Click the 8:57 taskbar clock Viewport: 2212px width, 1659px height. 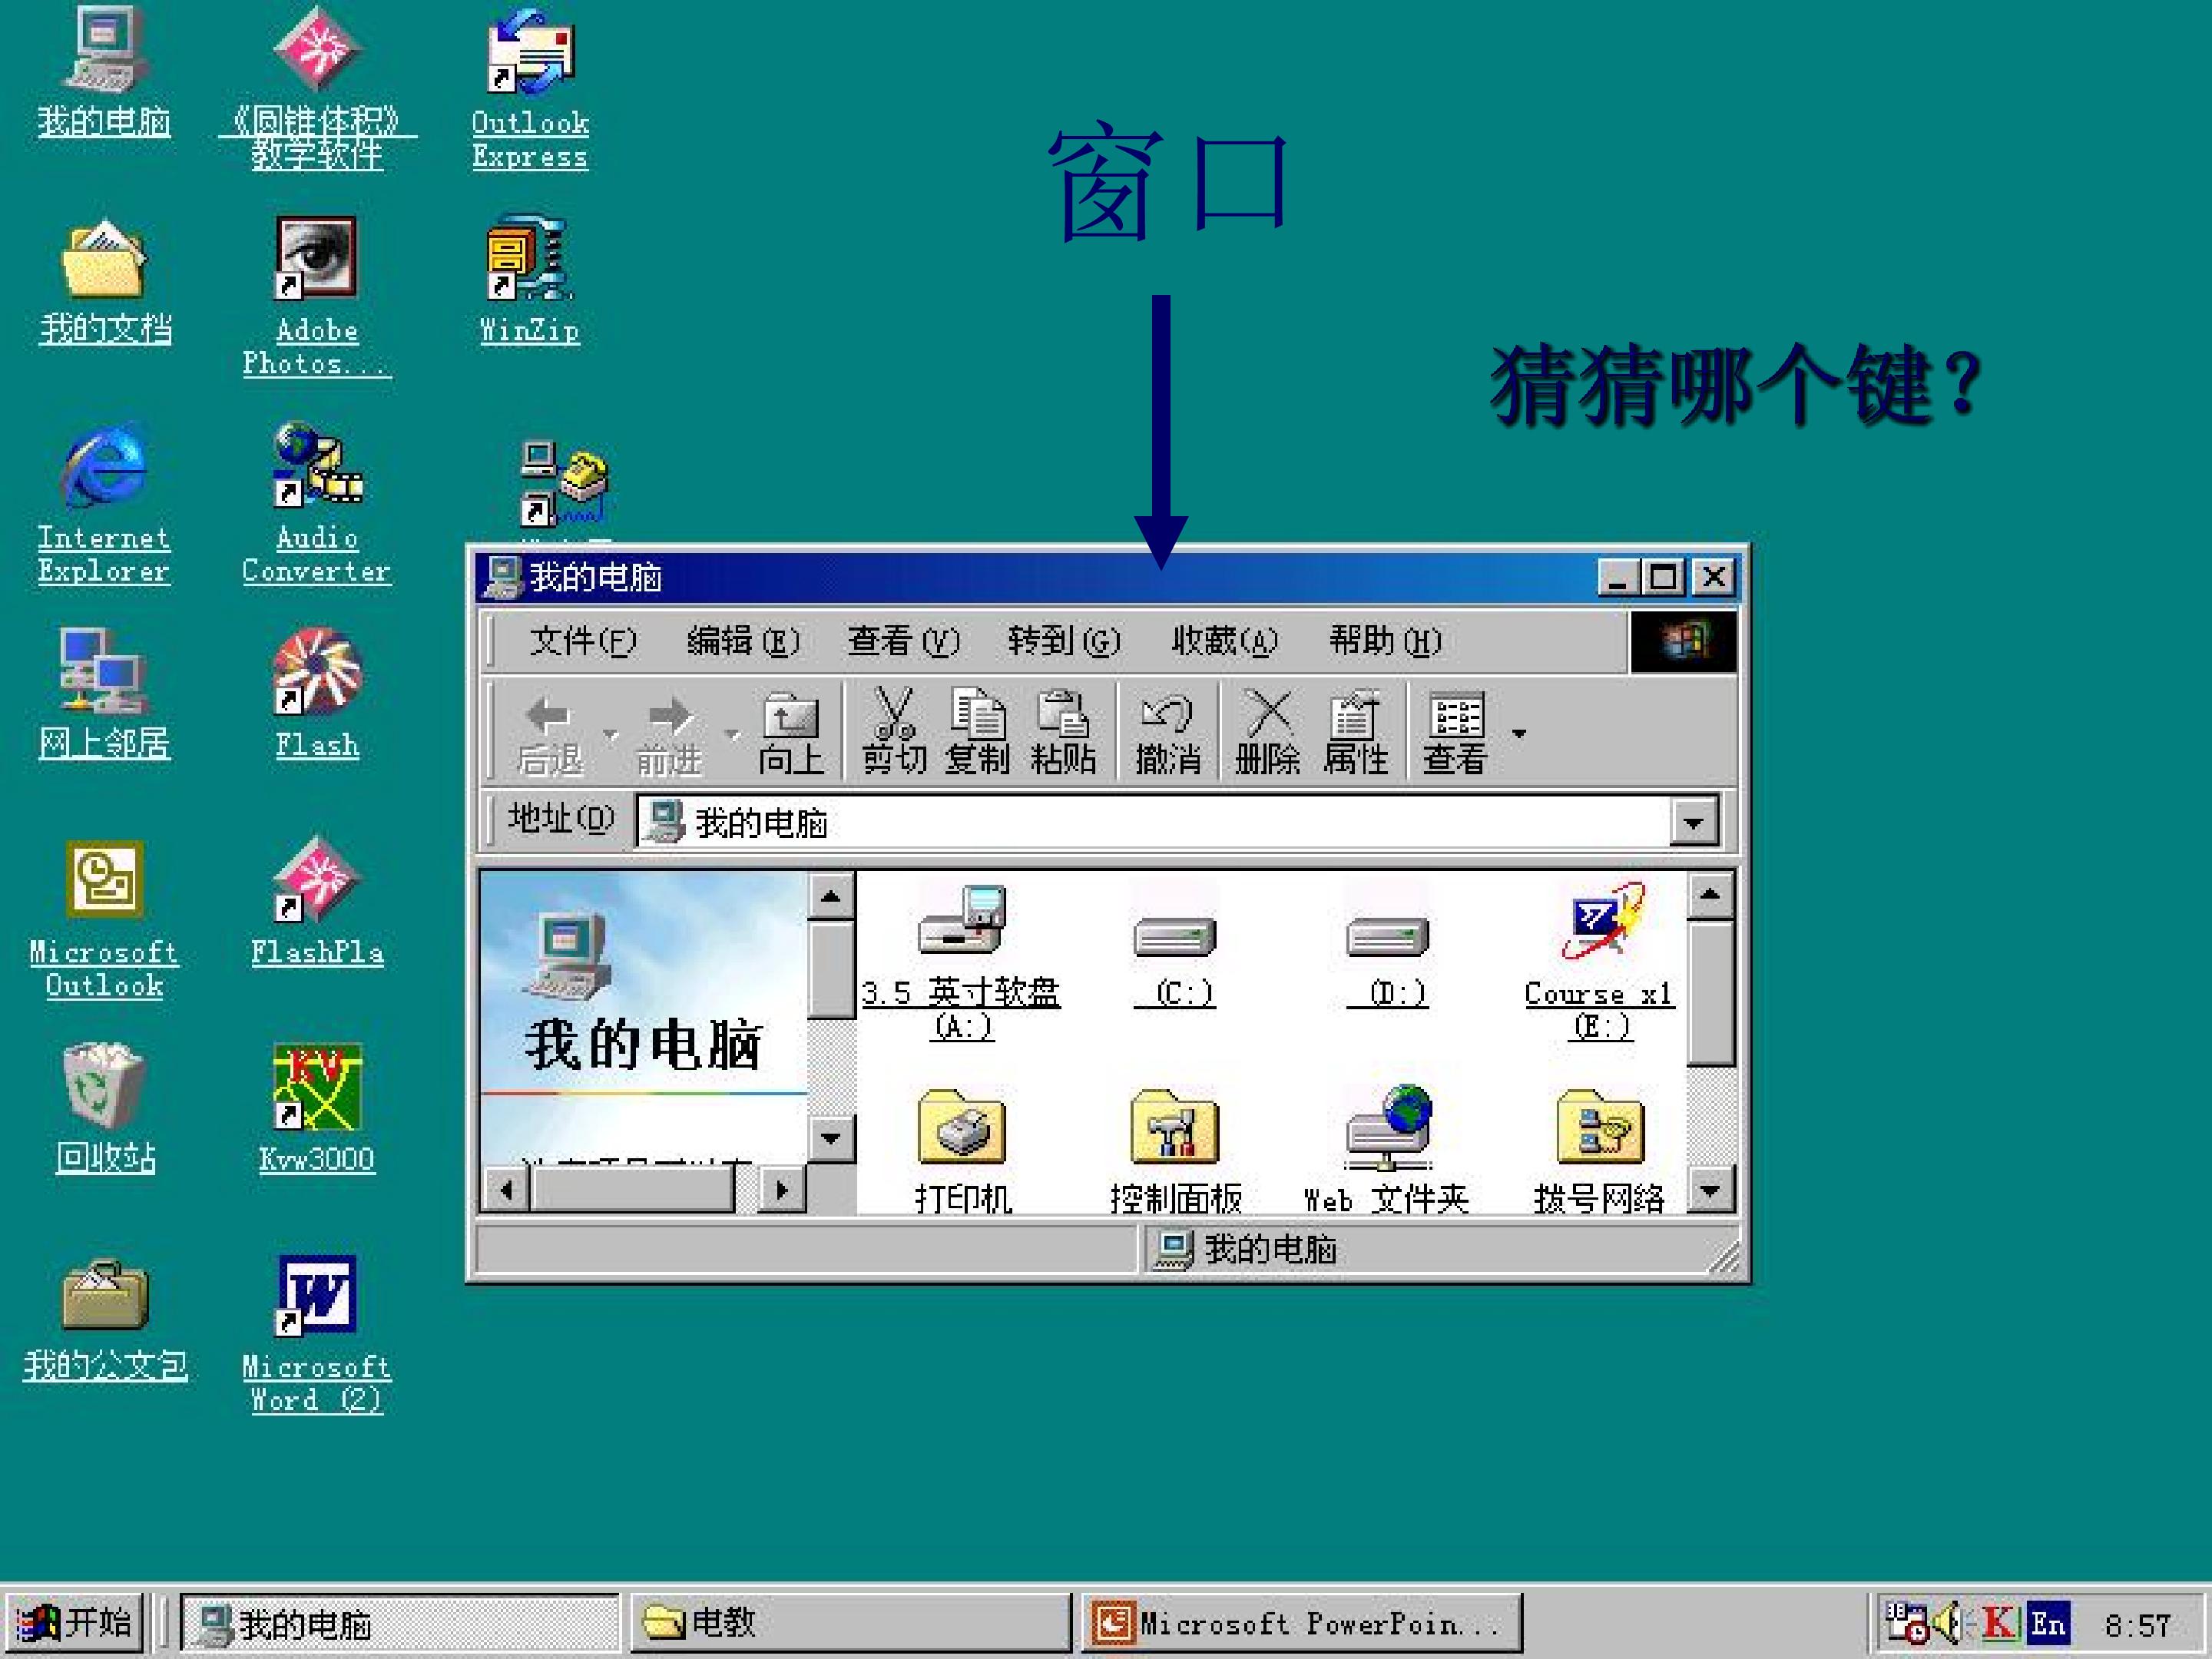[x=2137, y=1625]
